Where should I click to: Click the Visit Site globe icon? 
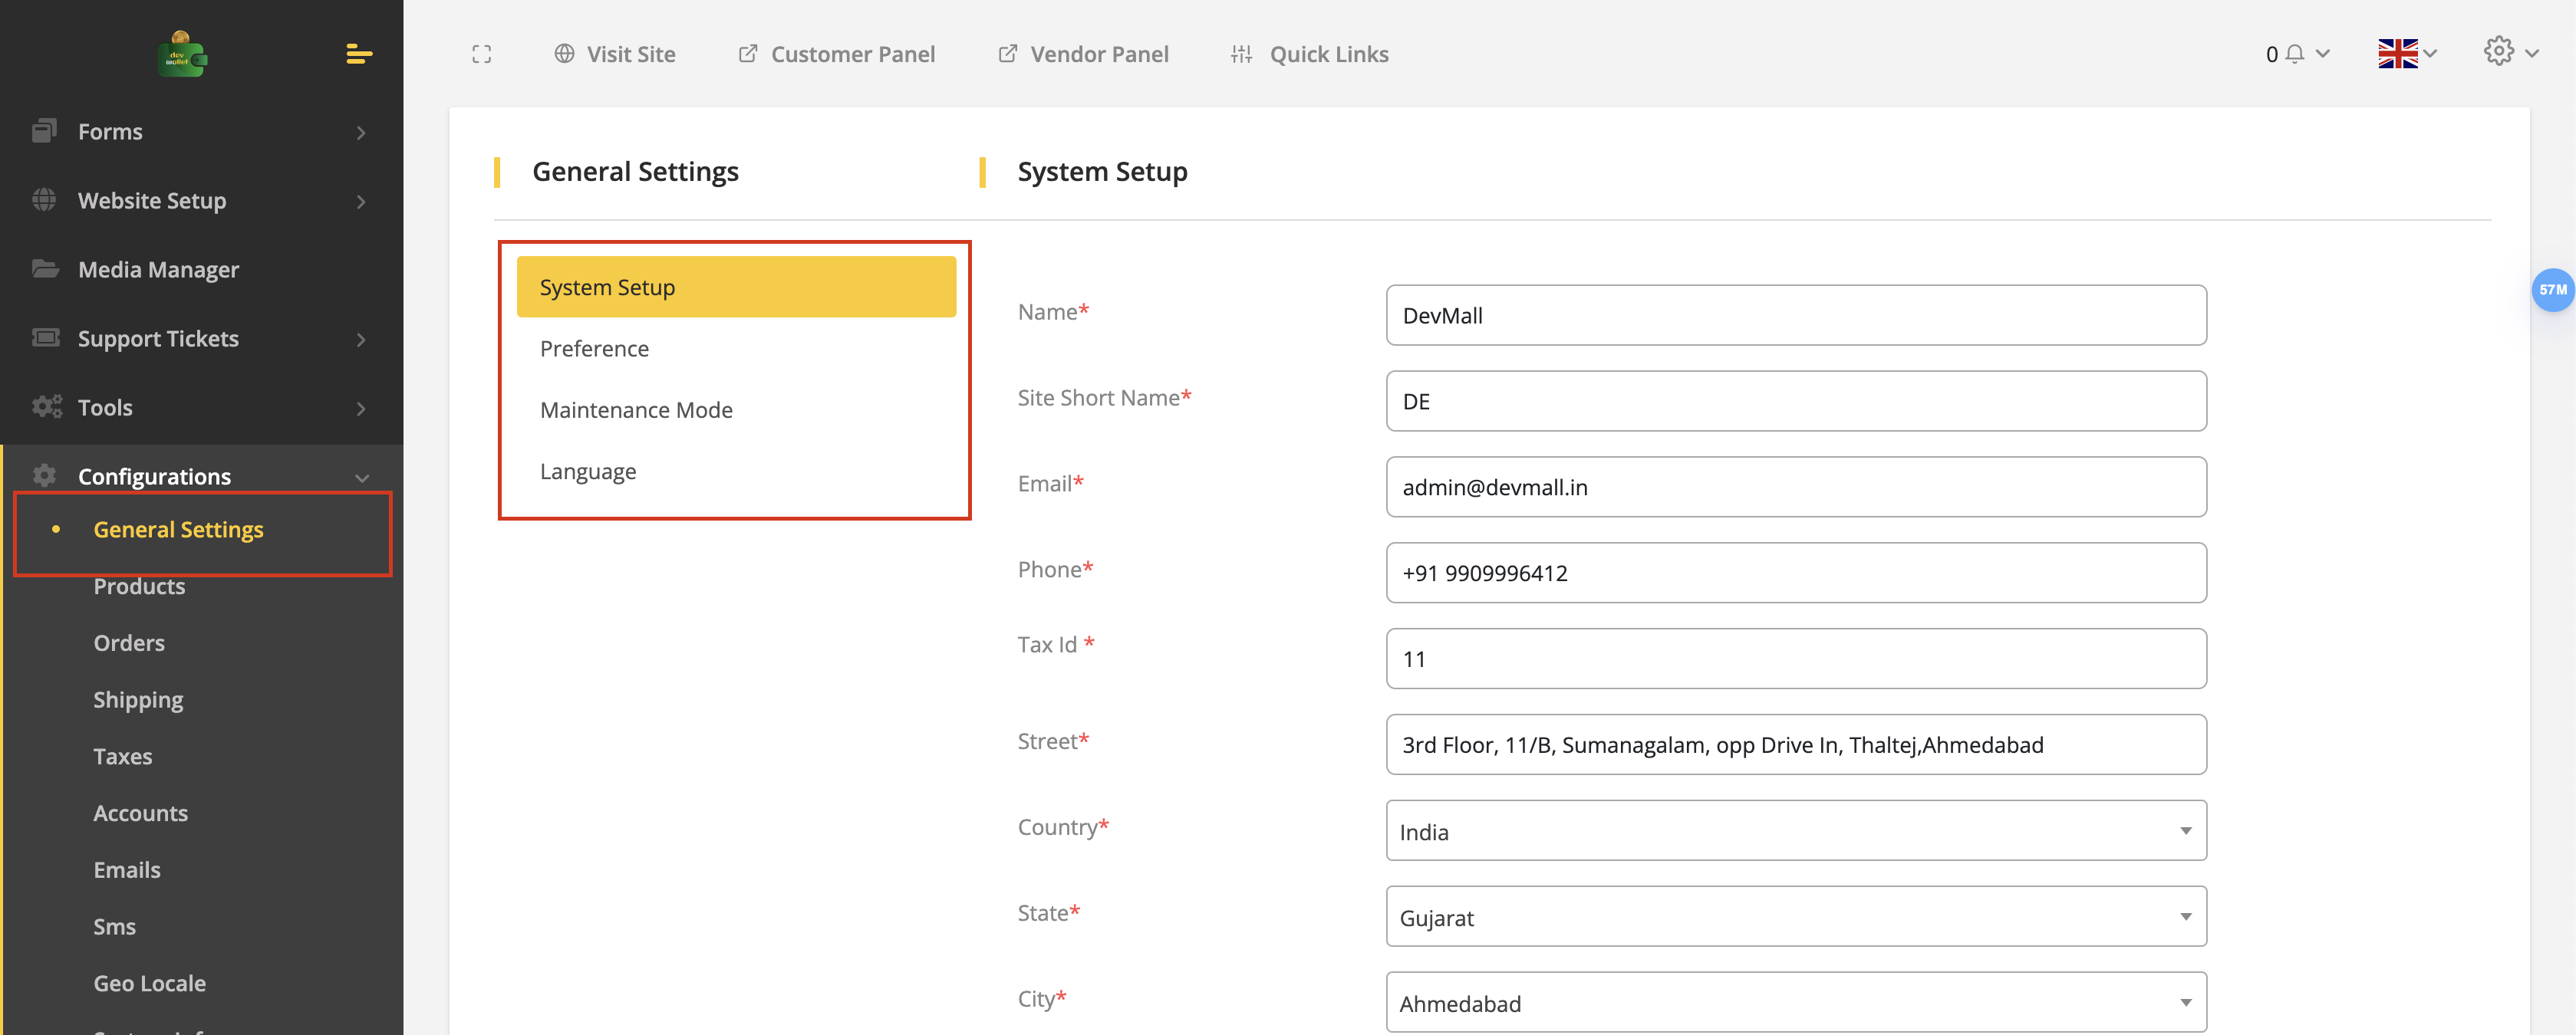(x=564, y=54)
